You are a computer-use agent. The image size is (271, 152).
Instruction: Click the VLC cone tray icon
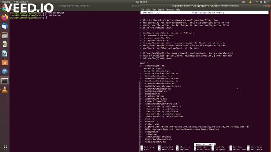tap(250, 2)
